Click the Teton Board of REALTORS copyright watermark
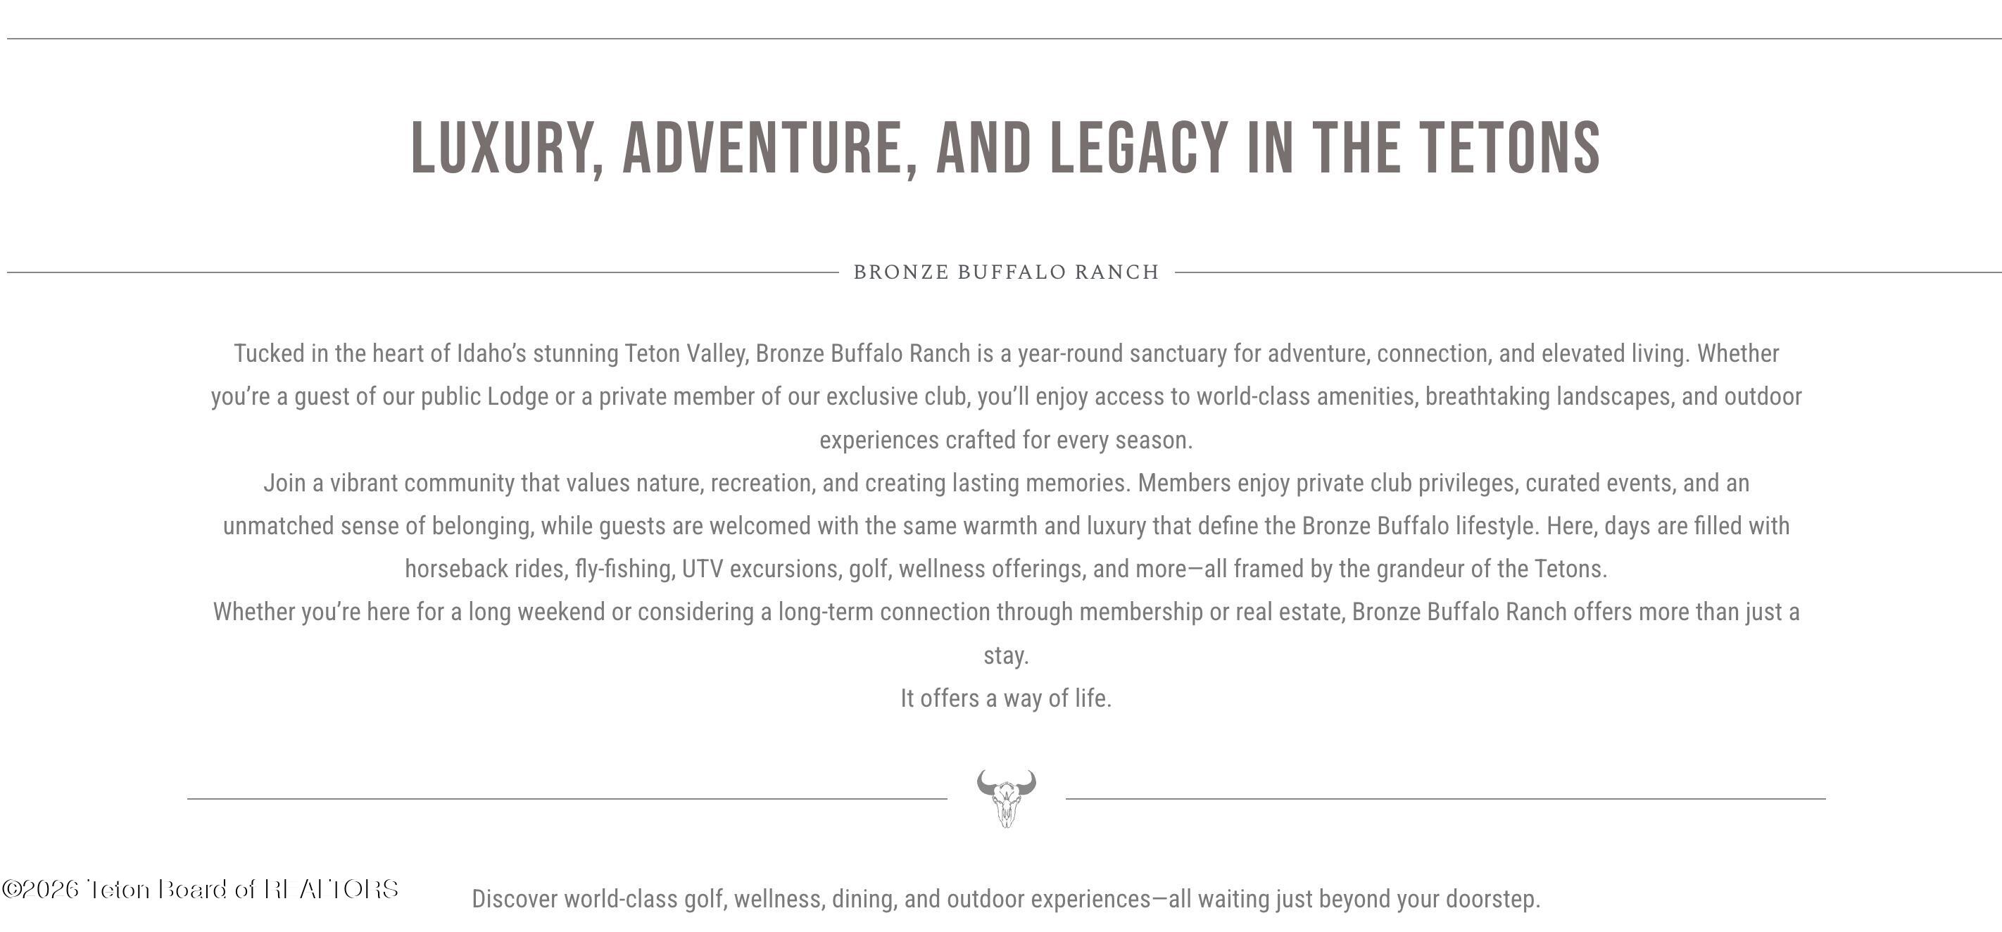The width and height of the screenshot is (2002, 932). point(200,889)
